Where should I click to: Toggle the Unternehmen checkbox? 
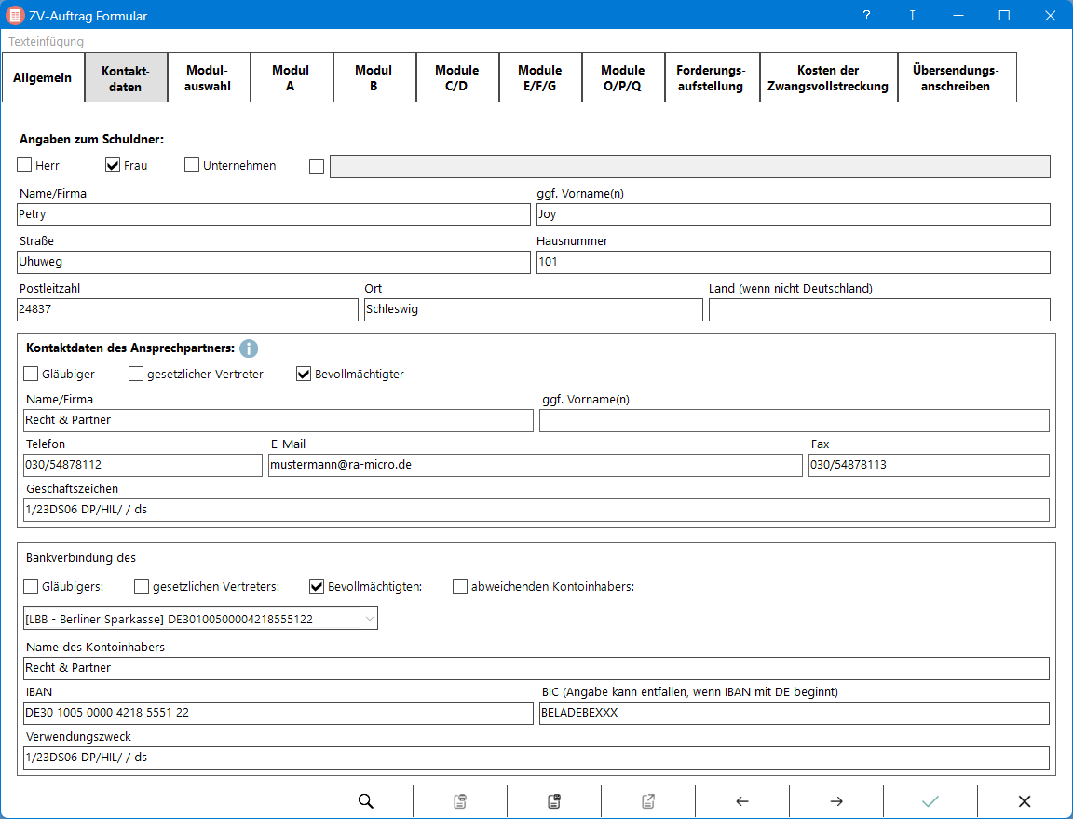(x=192, y=166)
